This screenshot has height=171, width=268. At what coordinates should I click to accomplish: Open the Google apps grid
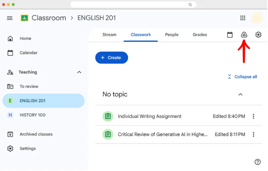(x=243, y=18)
